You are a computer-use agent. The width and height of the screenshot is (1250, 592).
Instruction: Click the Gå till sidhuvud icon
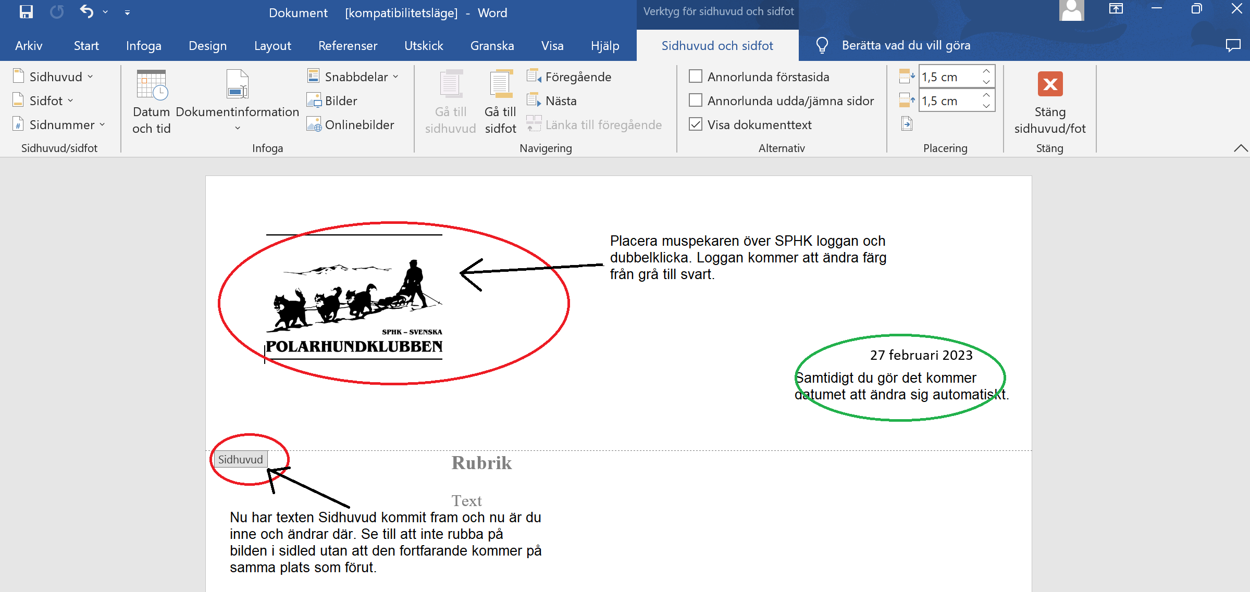tap(451, 83)
